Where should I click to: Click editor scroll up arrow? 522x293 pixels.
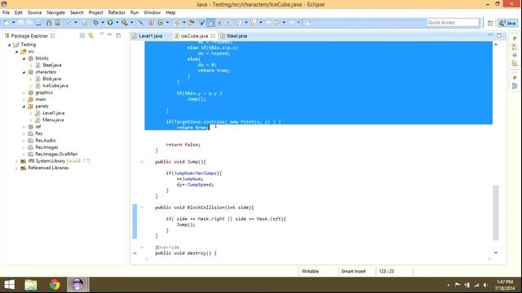tap(496, 45)
